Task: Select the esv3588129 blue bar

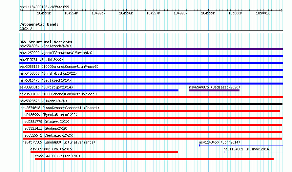Action: click(151, 70)
